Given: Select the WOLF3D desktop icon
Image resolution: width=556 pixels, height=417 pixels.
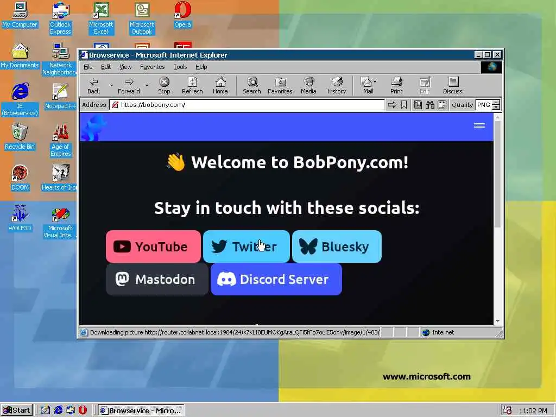Looking at the screenshot, I should [20, 219].
